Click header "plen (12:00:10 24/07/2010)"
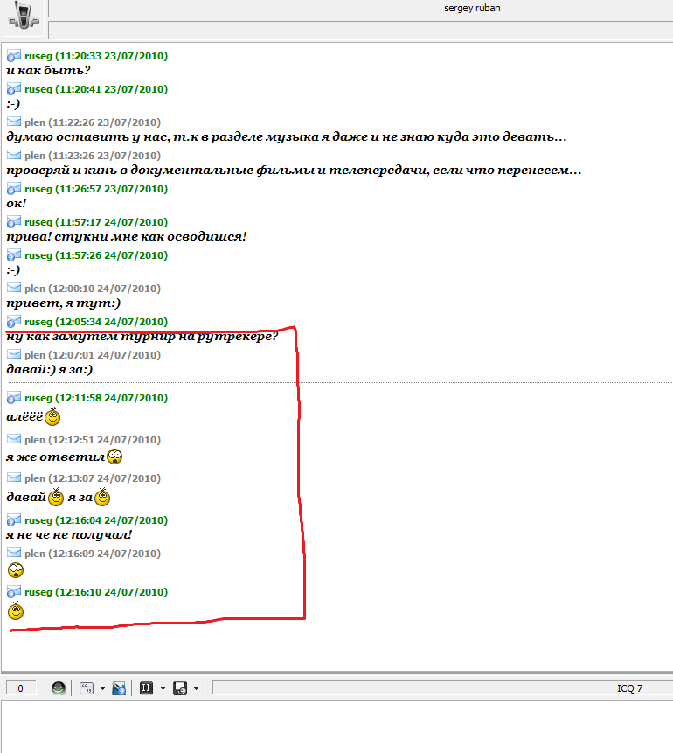The image size is (673, 753). point(93,288)
